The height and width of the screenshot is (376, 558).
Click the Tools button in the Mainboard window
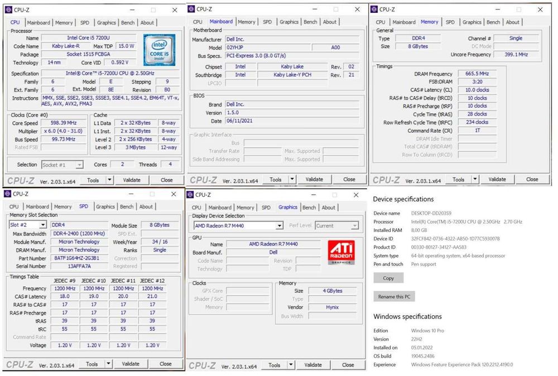pyautogui.click(x=276, y=179)
